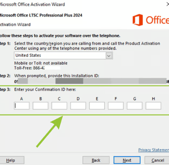Click Confirmation ID field D
The width and height of the screenshot is (169, 165).
coord(78,106)
